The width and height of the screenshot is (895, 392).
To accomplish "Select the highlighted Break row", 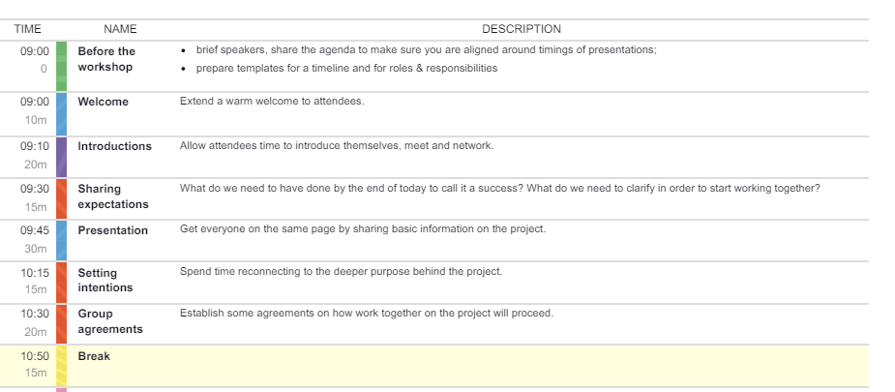I will click(434, 366).
